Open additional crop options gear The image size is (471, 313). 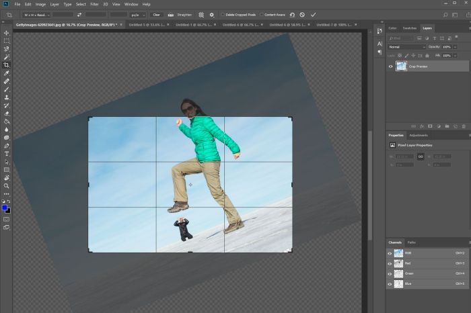[x=212, y=15]
